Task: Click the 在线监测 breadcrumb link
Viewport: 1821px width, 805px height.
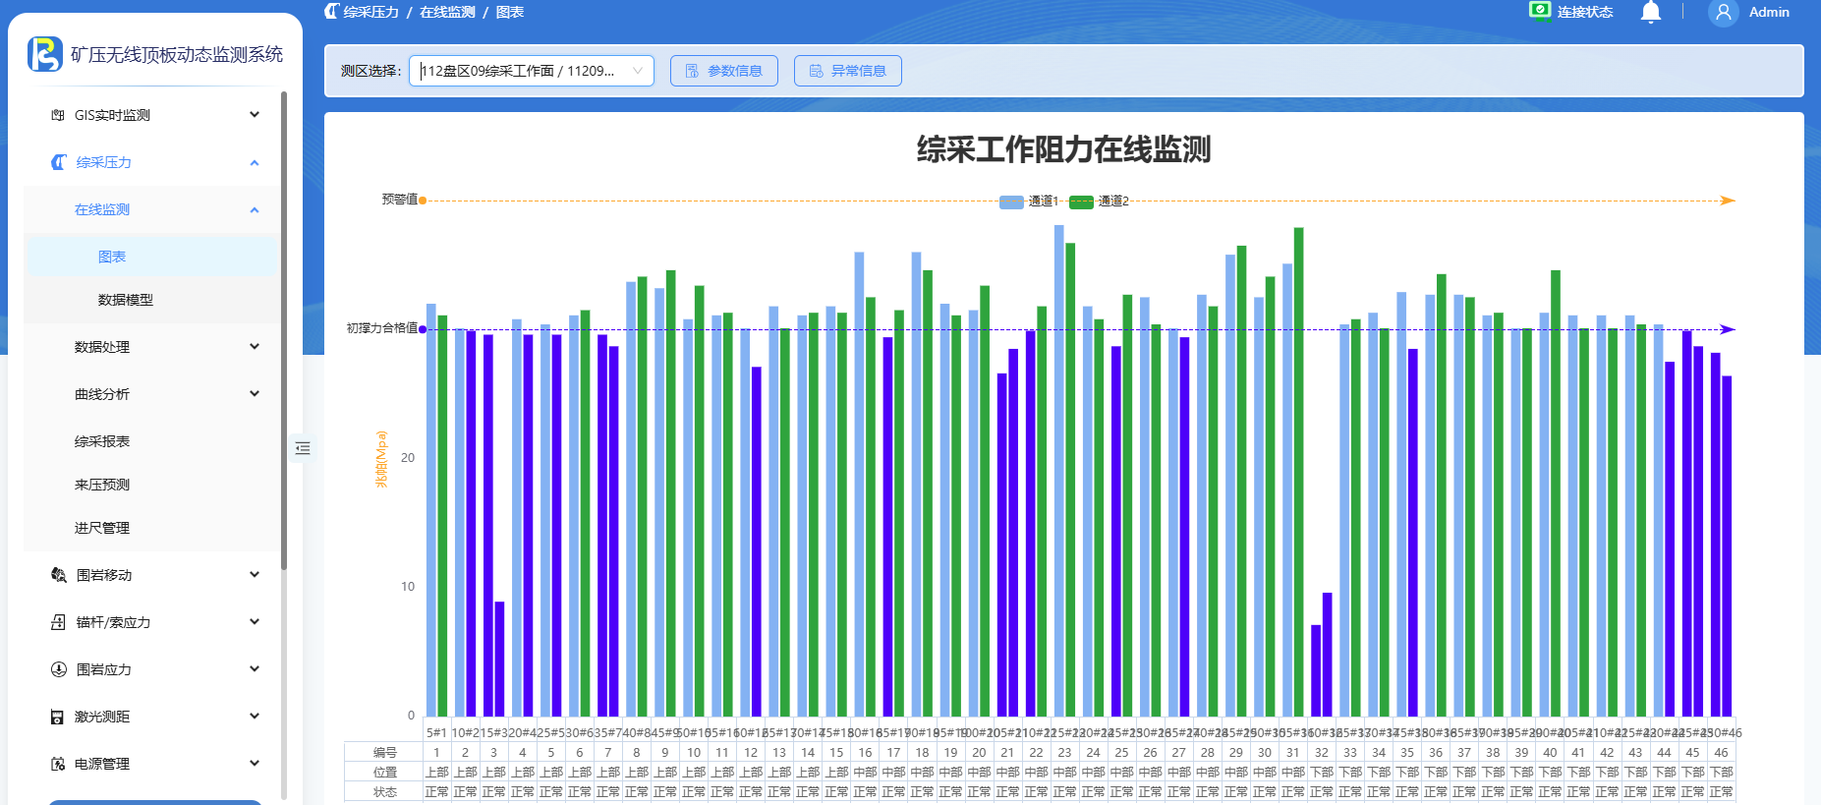Action: 447,12
